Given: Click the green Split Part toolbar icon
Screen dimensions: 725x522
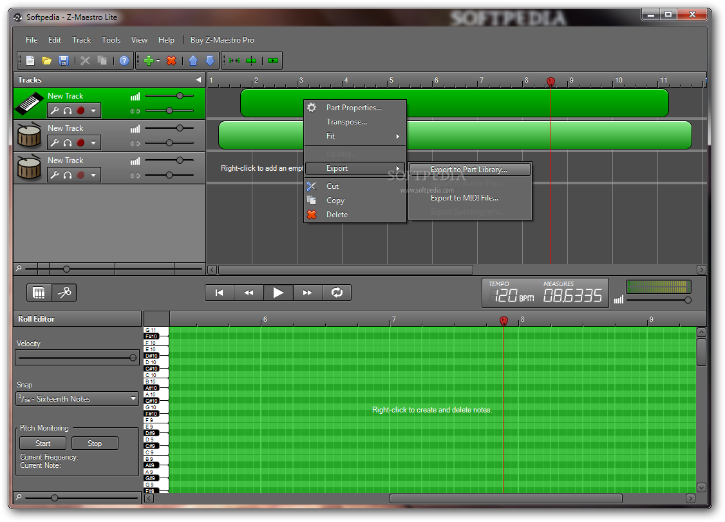Looking at the screenshot, I should click(251, 61).
